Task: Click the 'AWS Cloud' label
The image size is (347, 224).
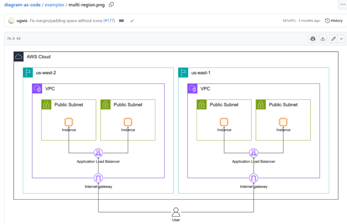Action: pos(38,57)
